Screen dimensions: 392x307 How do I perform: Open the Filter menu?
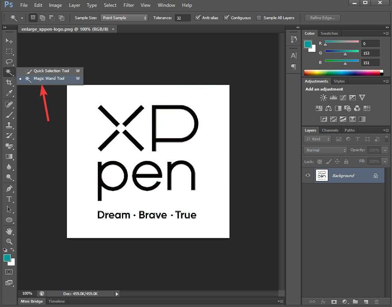(x=128, y=5)
